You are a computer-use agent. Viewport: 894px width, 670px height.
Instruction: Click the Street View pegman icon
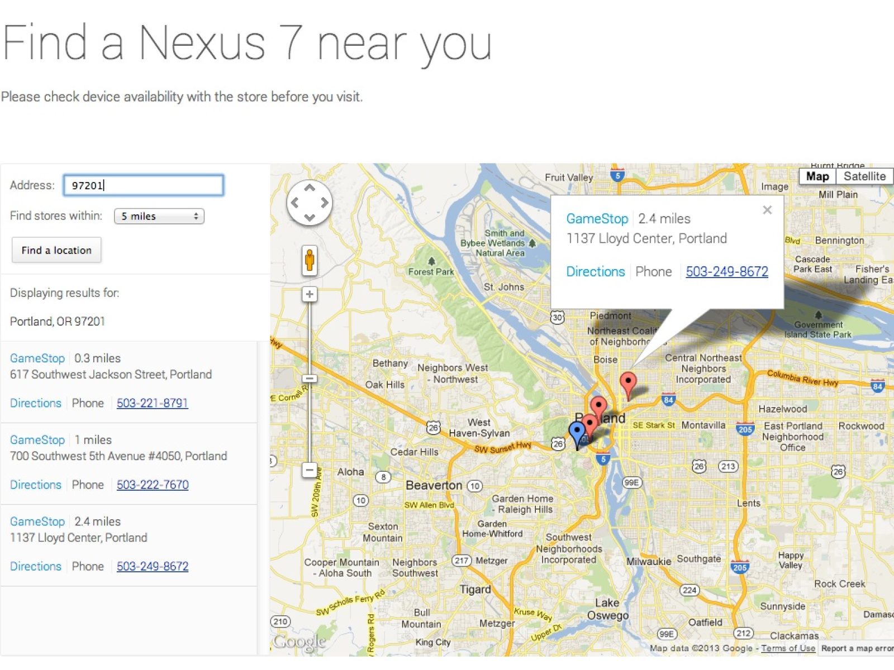click(310, 260)
